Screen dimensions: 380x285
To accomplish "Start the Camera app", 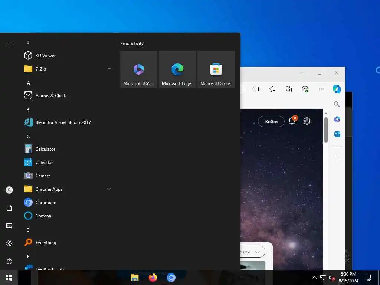I will (68, 176).
